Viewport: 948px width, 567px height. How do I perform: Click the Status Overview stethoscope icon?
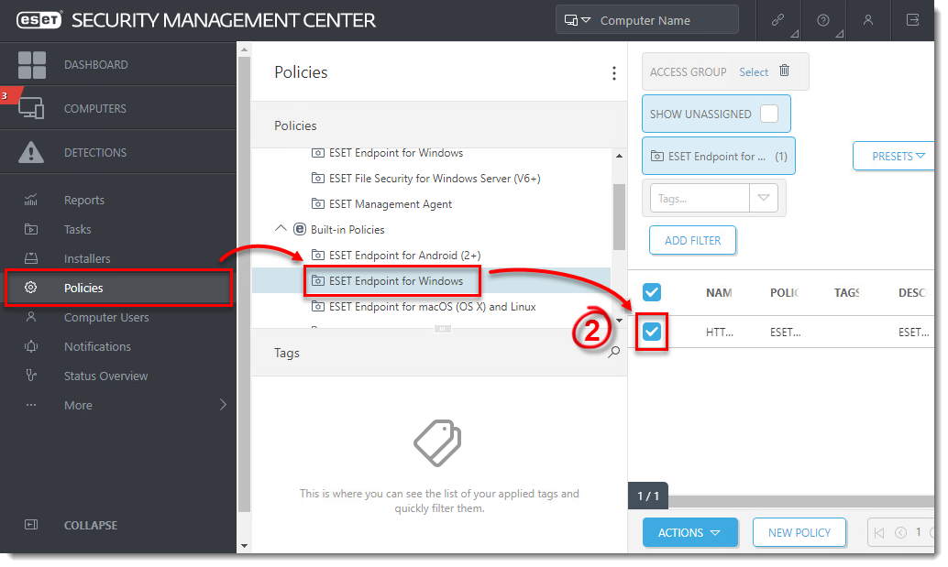(31, 376)
